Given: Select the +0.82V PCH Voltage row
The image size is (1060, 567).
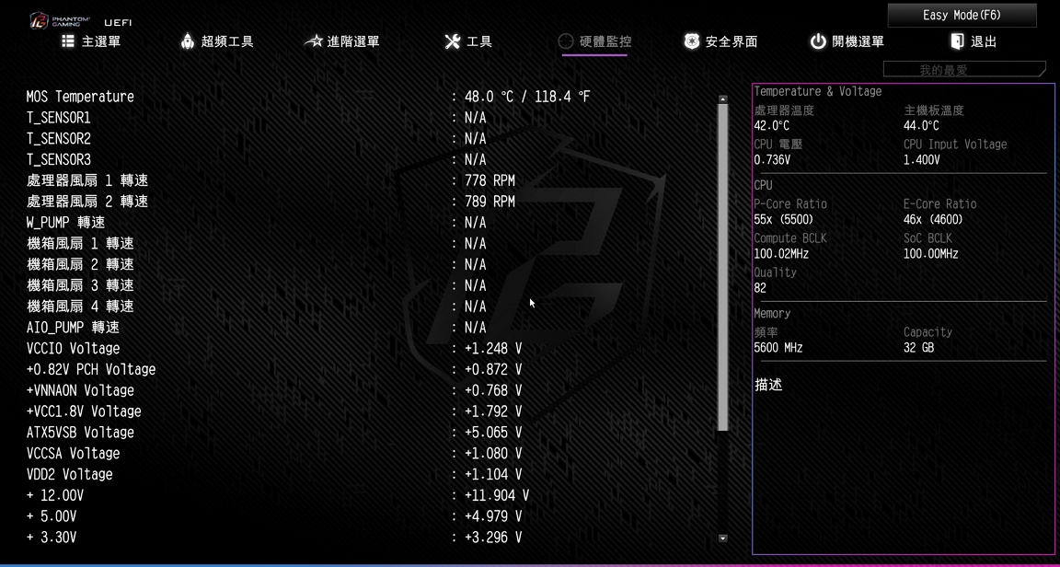Looking at the screenshot, I should (x=368, y=369).
